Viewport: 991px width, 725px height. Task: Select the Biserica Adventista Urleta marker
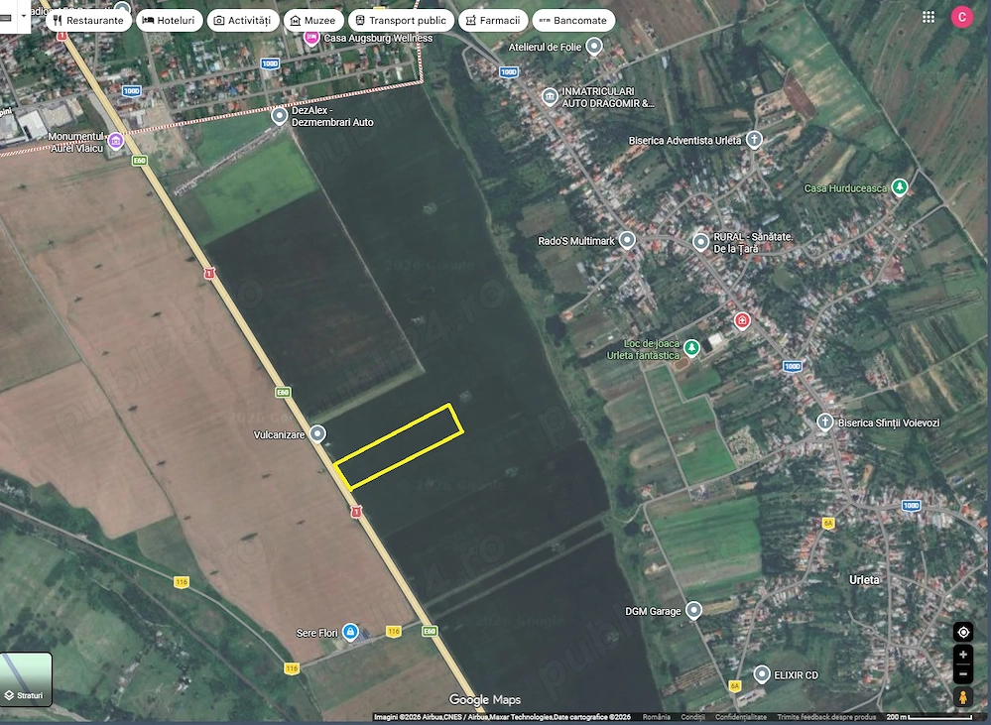click(x=753, y=140)
